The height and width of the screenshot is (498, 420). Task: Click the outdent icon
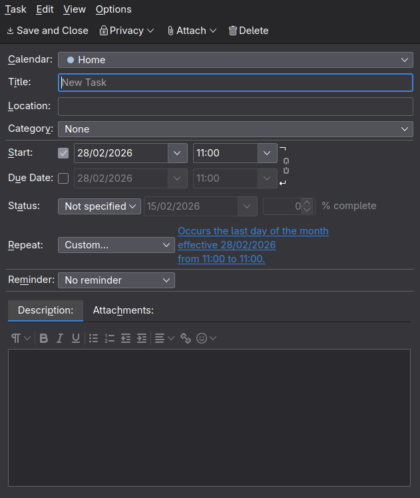tap(126, 338)
